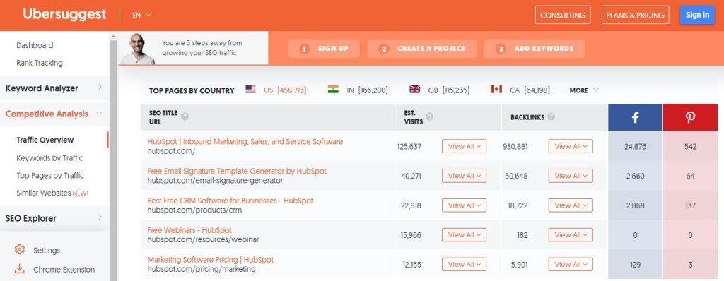Open Rank Tracking in sidebar
724x281 pixels.
(x=40, y=63)
